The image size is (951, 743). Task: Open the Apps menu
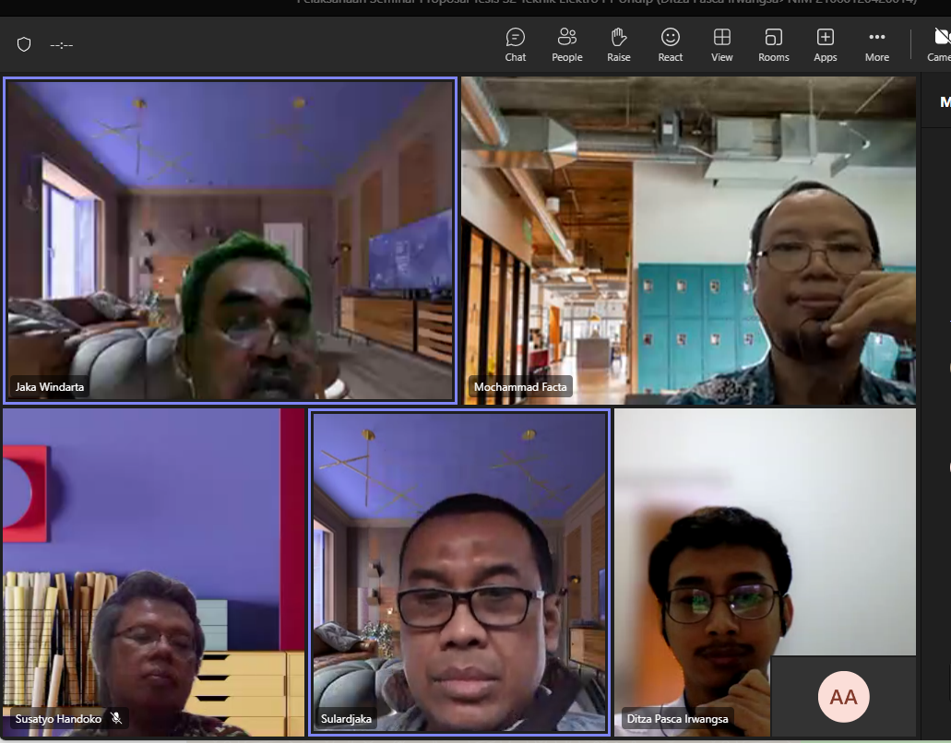pos(825,44)
